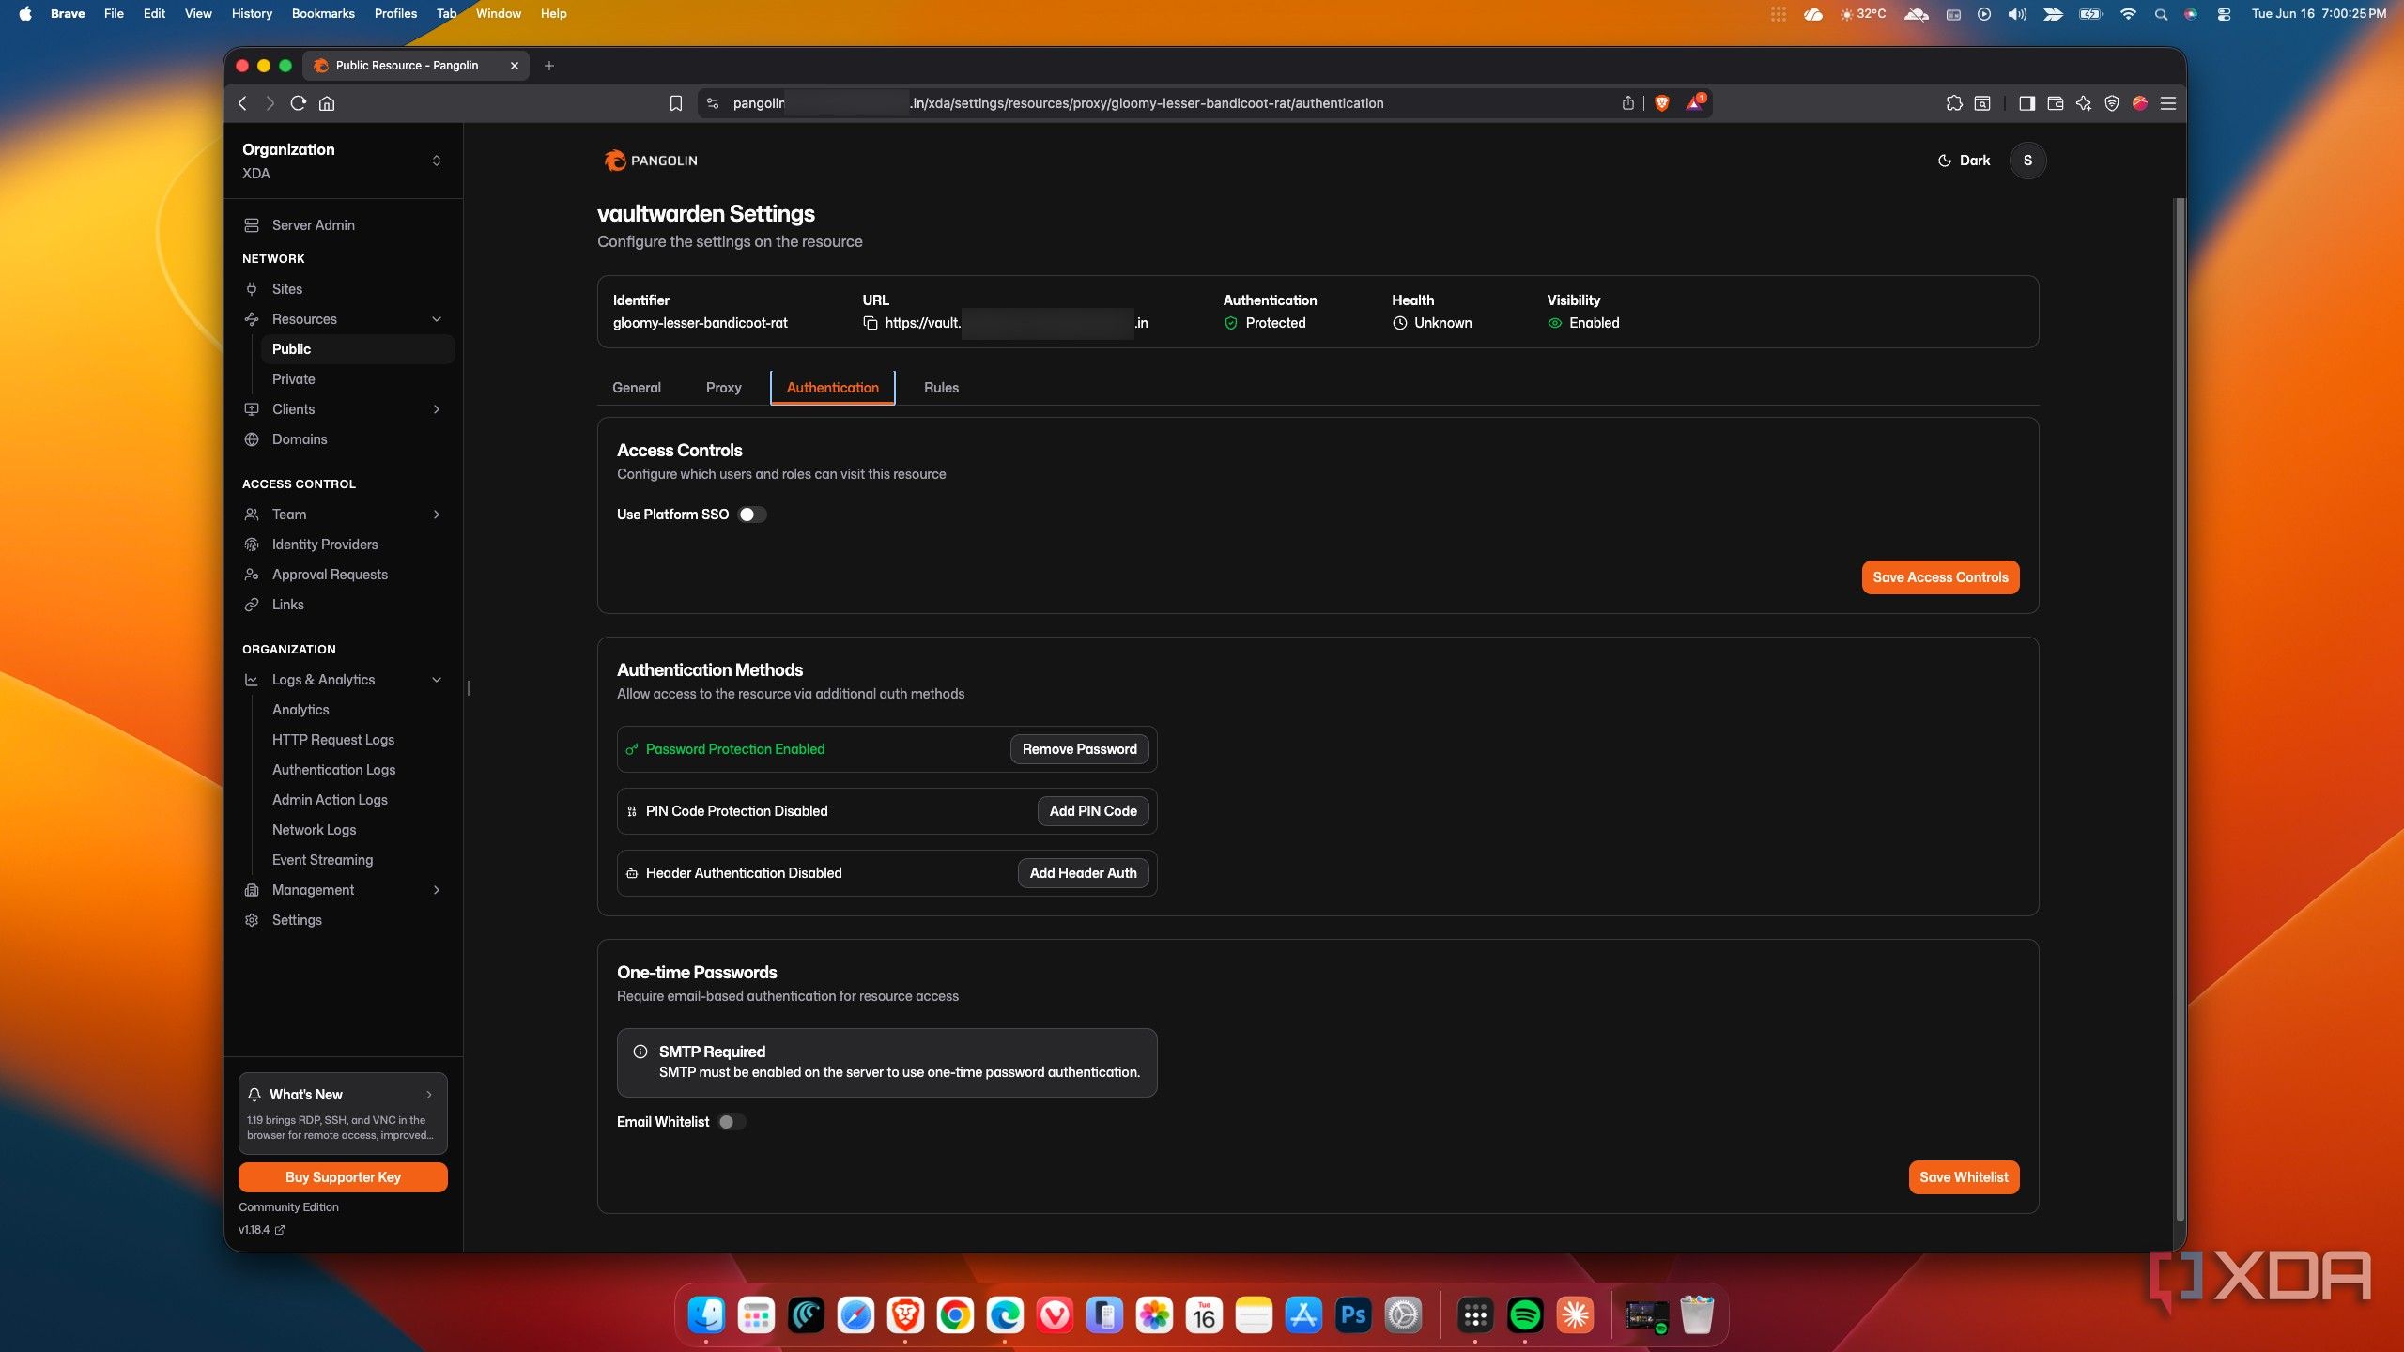
Task: Open Finder in the Dock
Action: (706, 1315)
